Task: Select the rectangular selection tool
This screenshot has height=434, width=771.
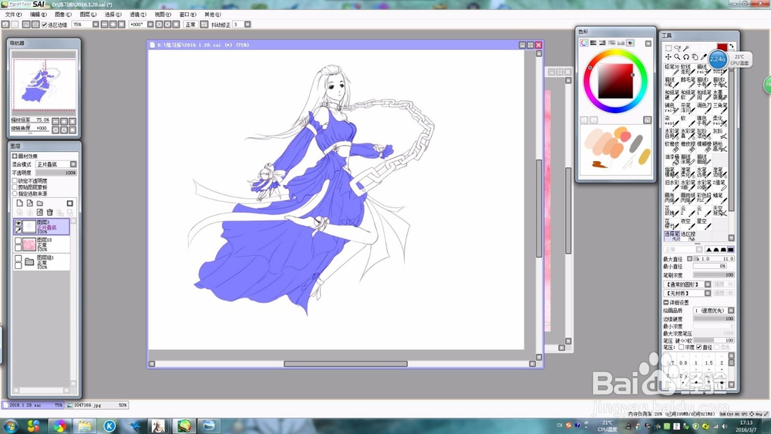Action: 668,48
